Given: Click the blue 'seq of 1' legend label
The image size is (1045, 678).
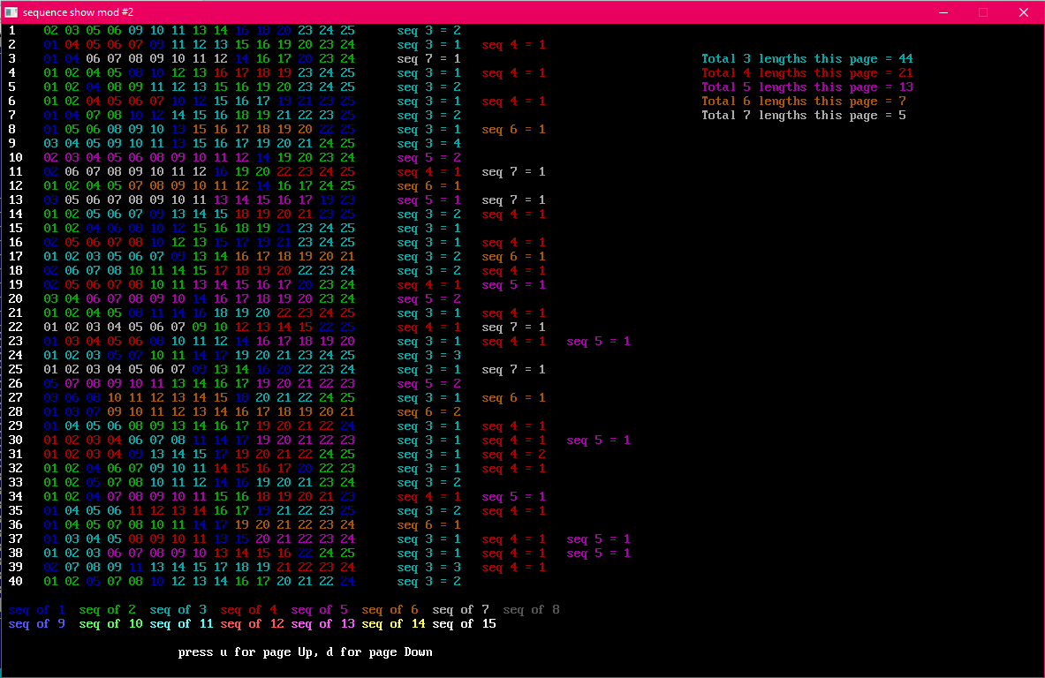Looking at the screenshot, I should (36, 609).
